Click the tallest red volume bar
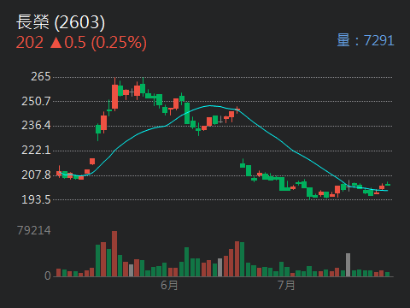The height and width of the screenshot is (308, 410). point(114,254)
